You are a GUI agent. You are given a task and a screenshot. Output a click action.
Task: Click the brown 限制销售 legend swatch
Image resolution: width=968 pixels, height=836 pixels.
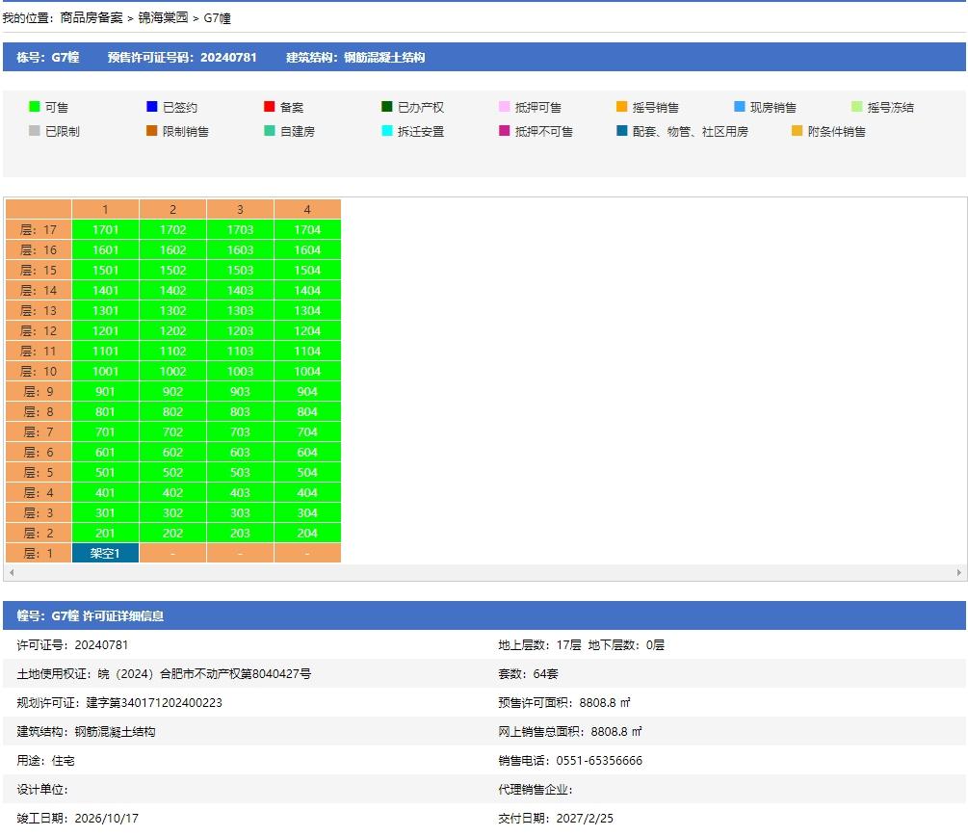click(152, 131)
